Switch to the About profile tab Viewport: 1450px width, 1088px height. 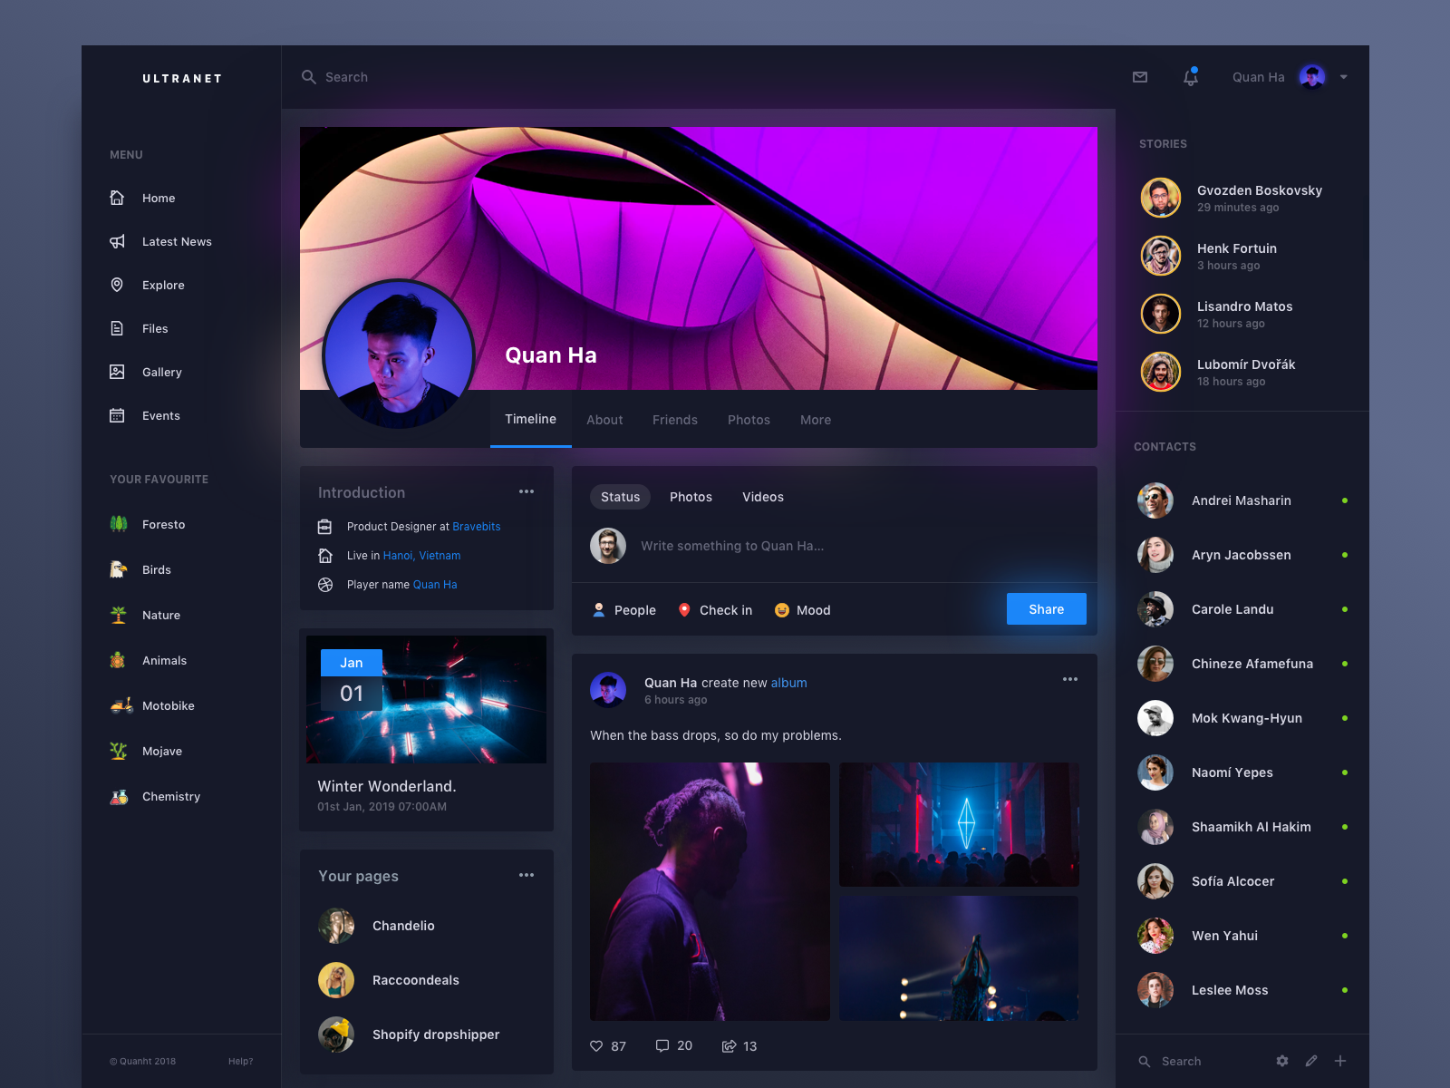click(x=604, y=420)
